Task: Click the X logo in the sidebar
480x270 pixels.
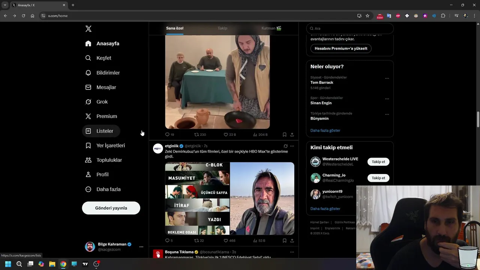Action: (88, 29)
